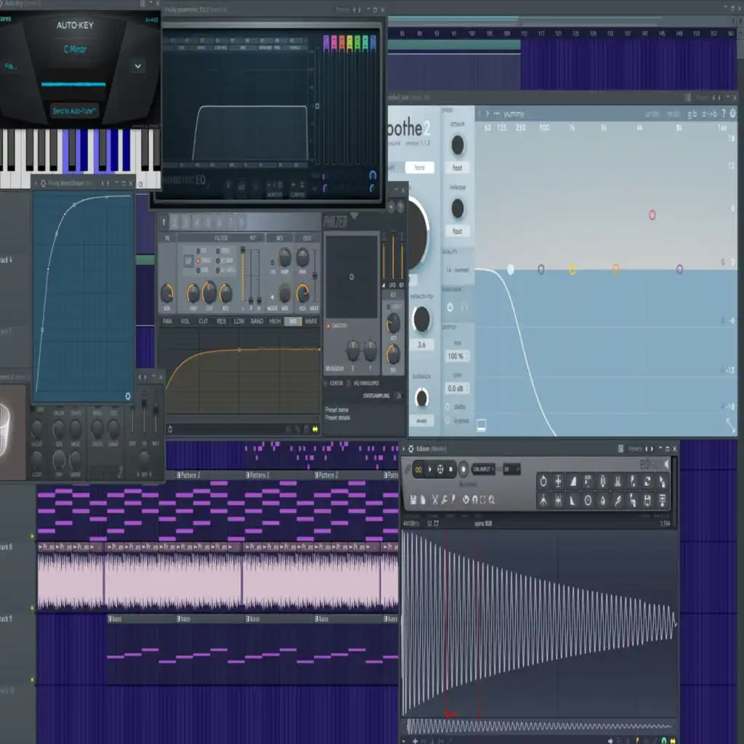Click Soothe2 selectivity knob
Viewport: 744px width, 744px height.
tap(421, 319)
